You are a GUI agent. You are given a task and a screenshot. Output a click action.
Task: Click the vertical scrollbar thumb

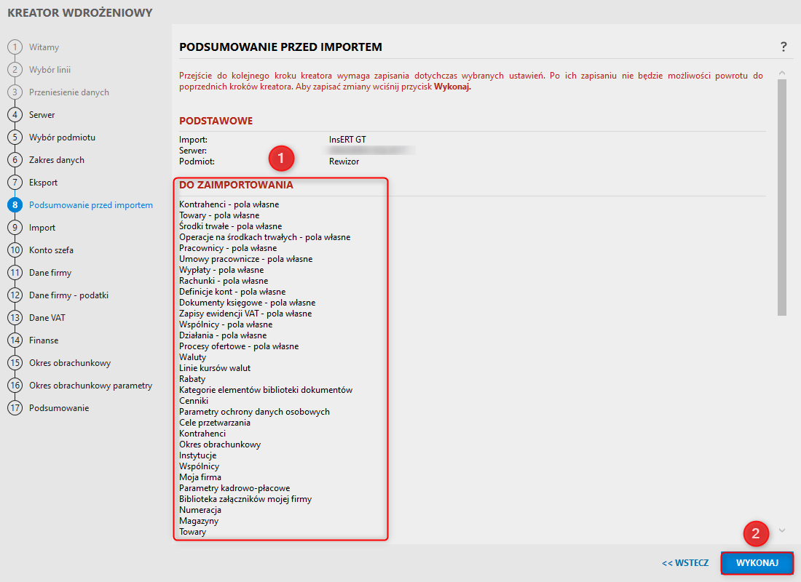(782, 196)
